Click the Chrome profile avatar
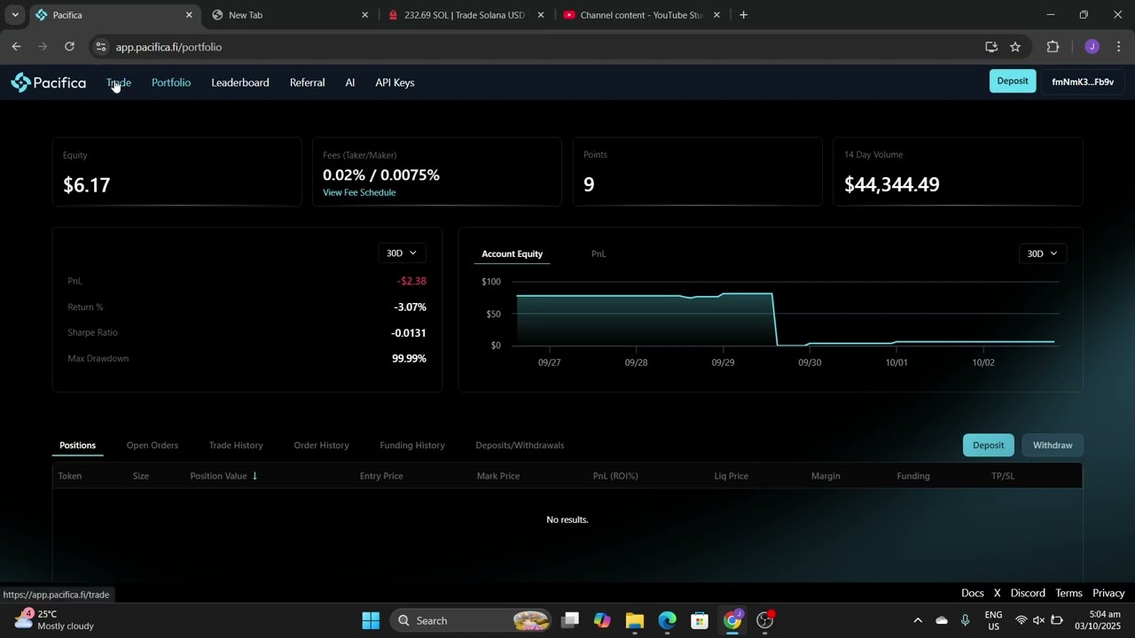The height and width of the screenshot is (638, 1135). pos(1092,47)
